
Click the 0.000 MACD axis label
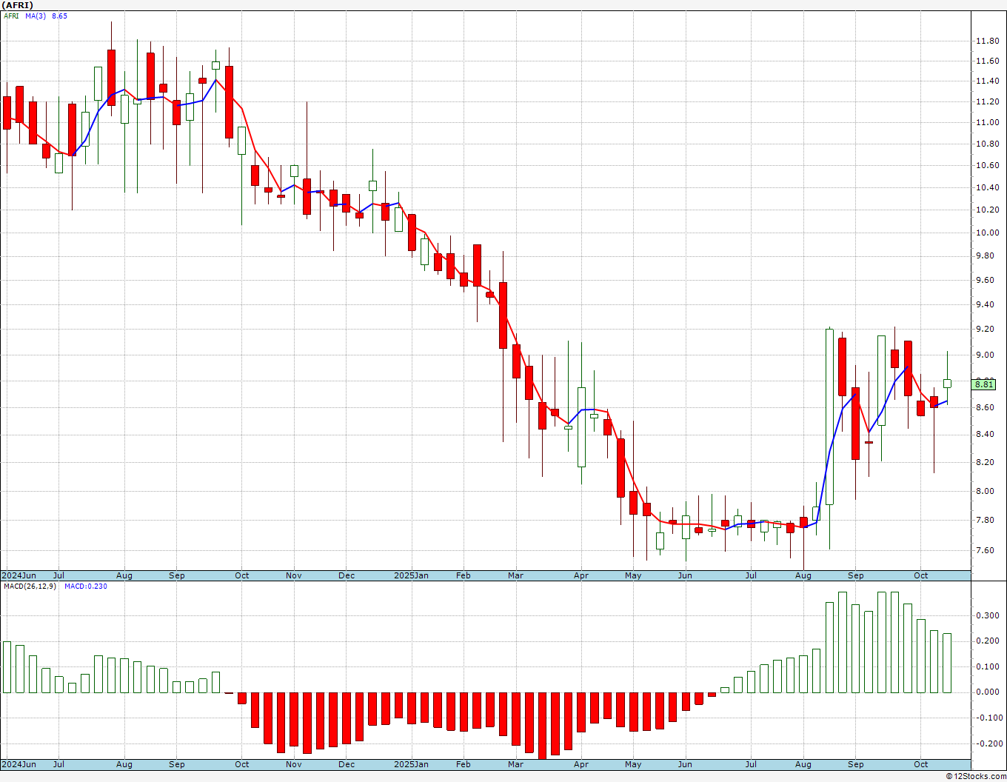tap(987, 692)
